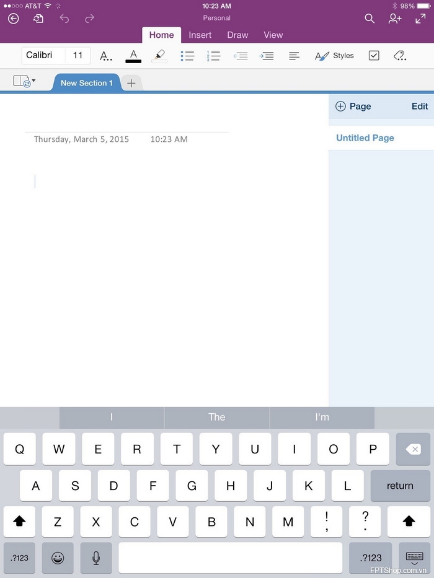The image size is (434, 578).
Task: Choose the "The" keyboard suggestion
Action: click(x=216, y=418)
